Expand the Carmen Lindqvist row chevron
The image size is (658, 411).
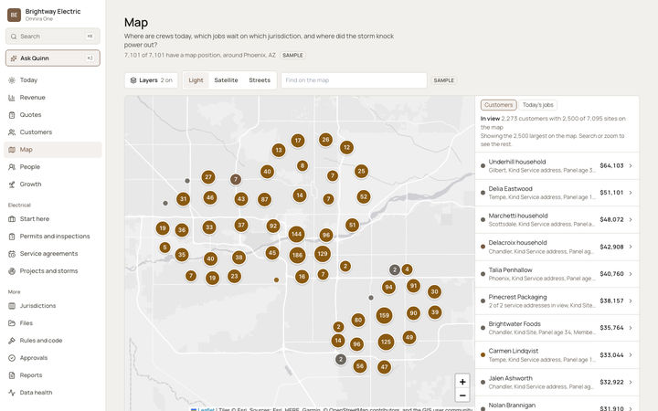click(631, 354)
